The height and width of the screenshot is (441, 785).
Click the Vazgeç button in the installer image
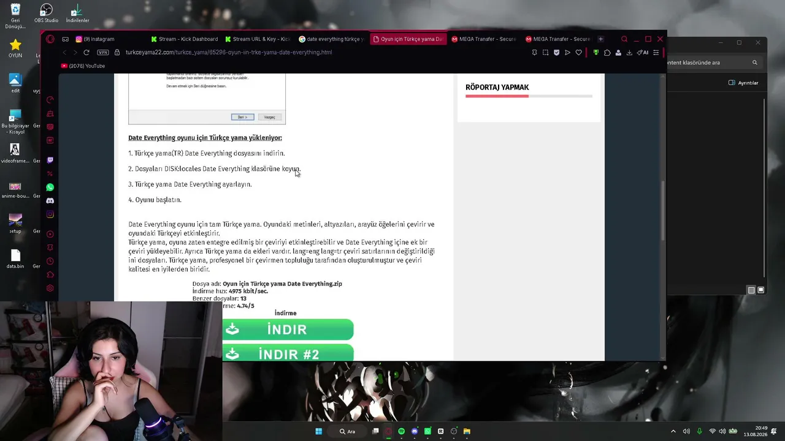point(270,117)
